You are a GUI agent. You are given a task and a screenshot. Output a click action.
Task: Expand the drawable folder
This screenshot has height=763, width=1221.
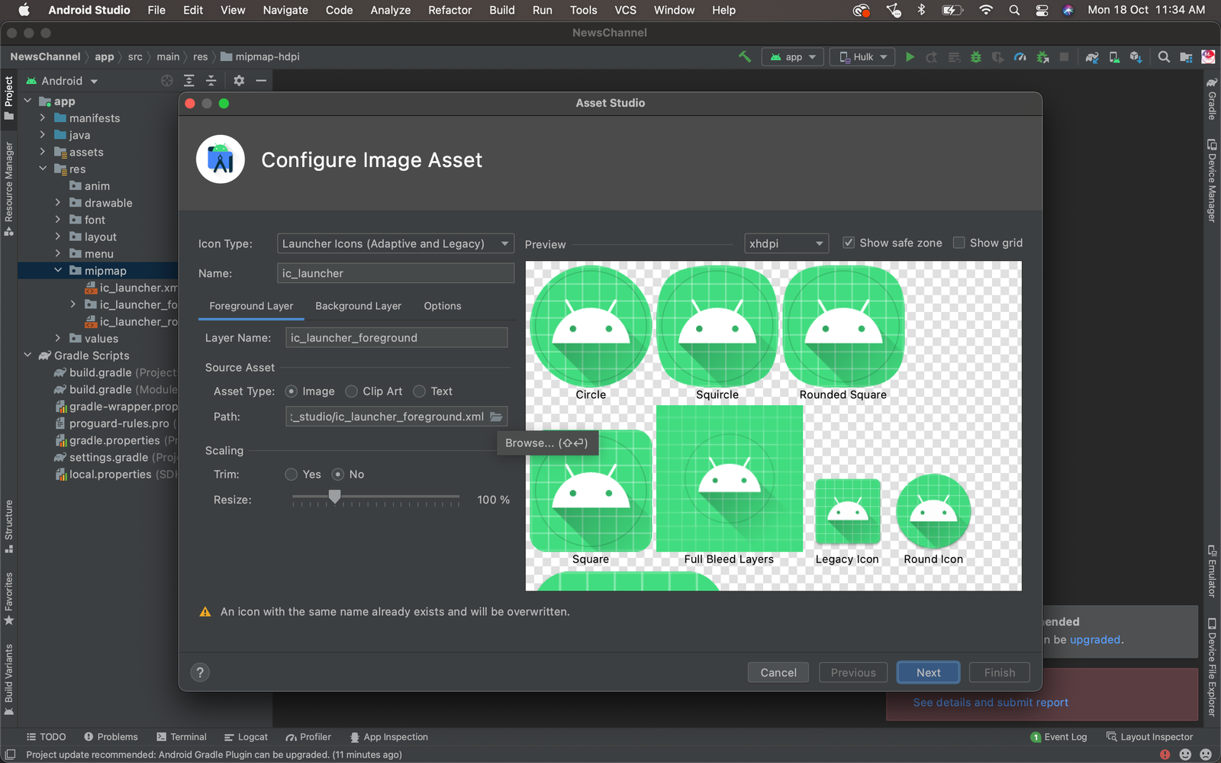(x=58, y=203)
